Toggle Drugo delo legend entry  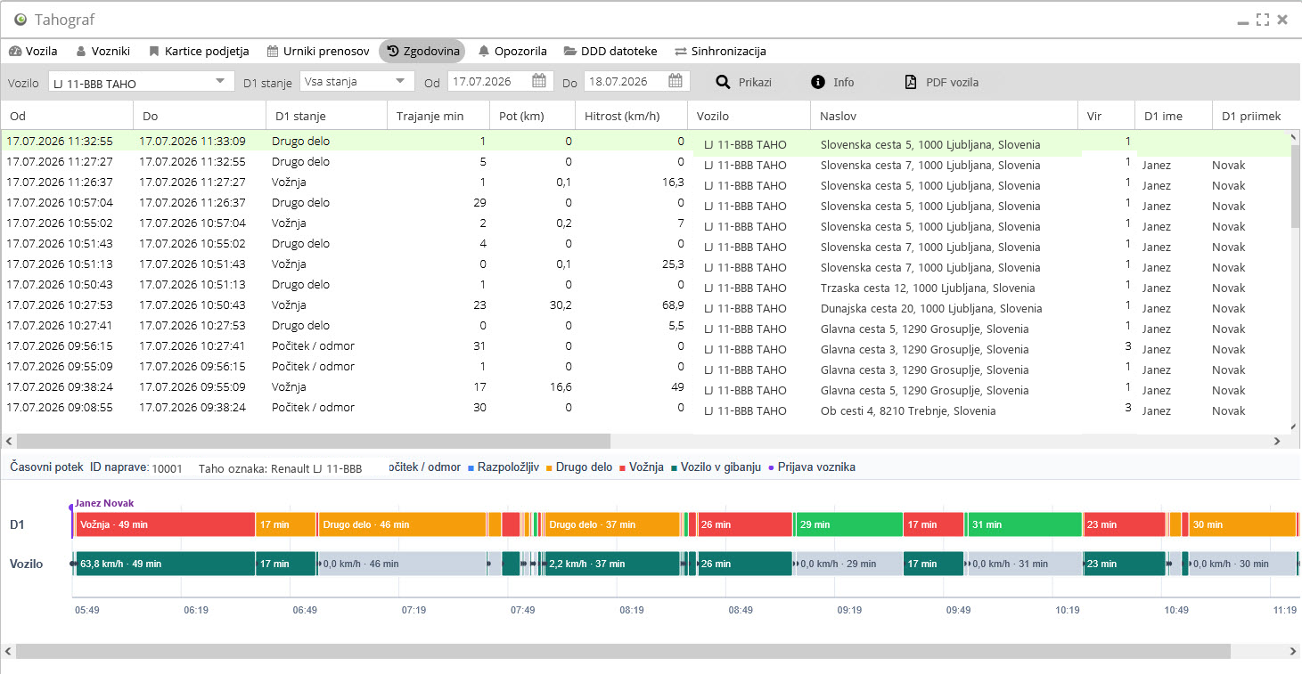pyautogui.click(x=579, y=467)
